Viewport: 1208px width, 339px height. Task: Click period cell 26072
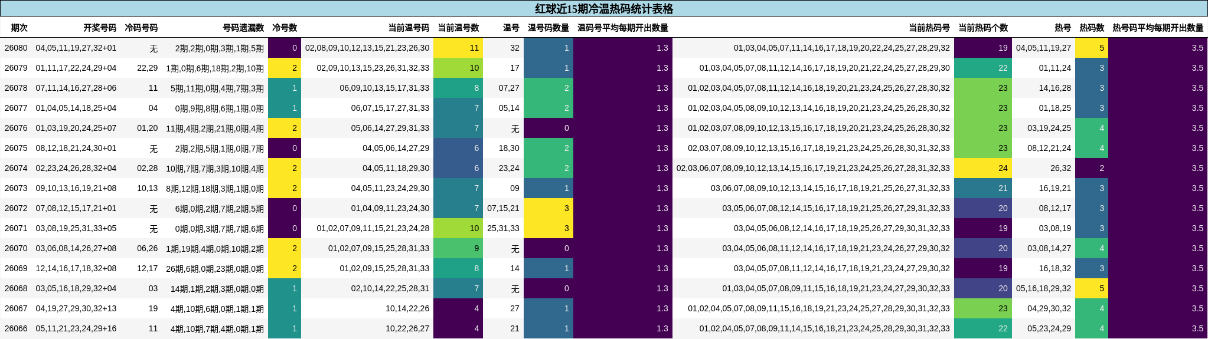16,208
